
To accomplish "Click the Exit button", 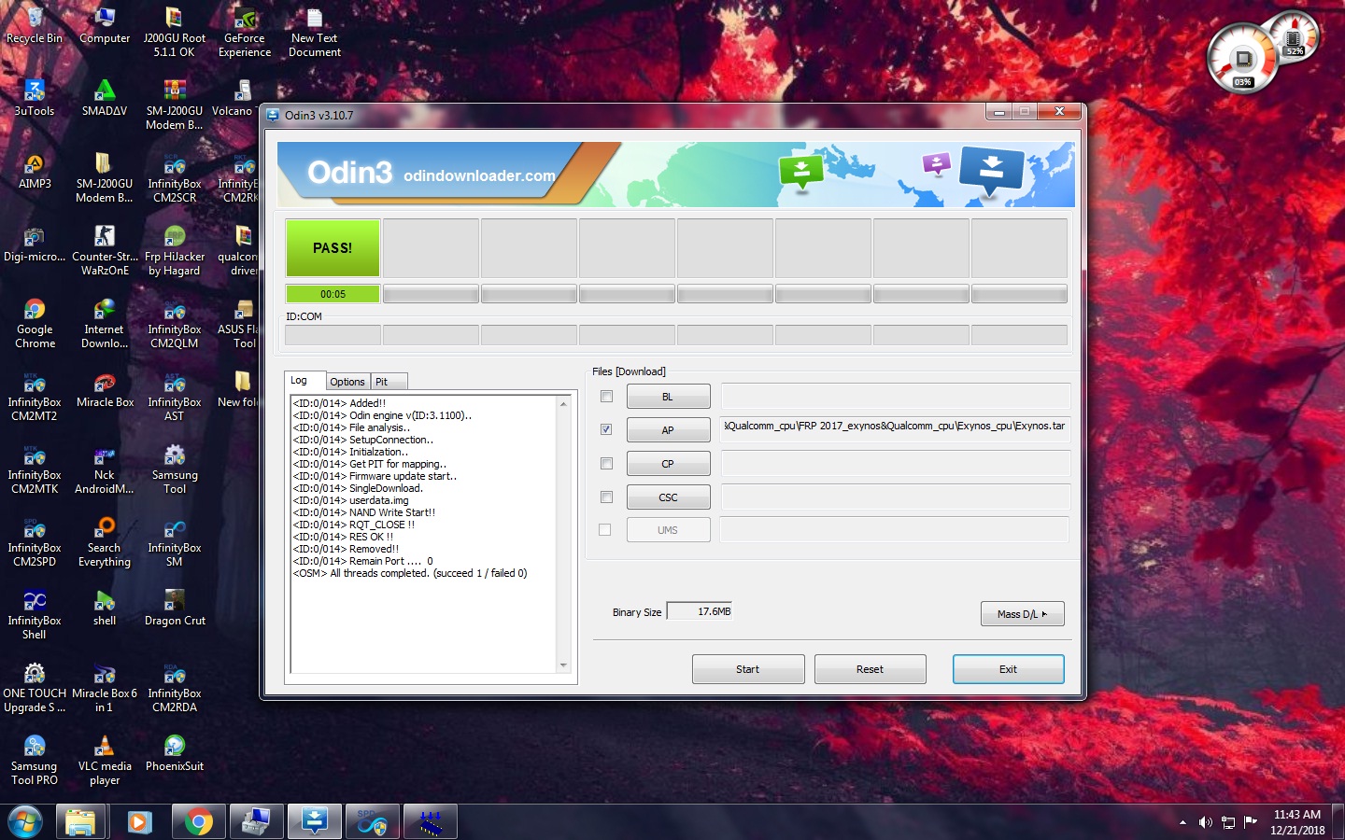I will pos(1008,669).
